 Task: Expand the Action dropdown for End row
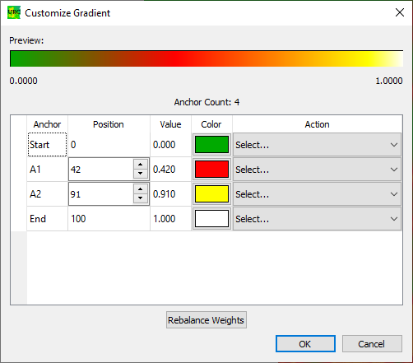point(317,219)
